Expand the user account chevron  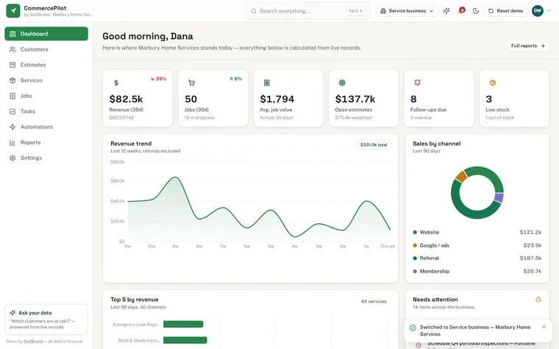(x=549, y=11)
